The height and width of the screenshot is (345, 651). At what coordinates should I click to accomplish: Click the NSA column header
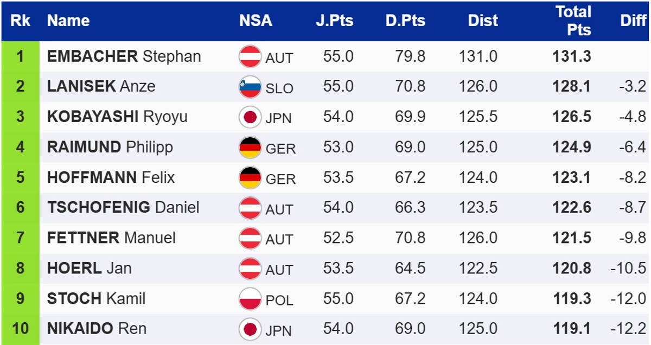click(x=256, y=21)
